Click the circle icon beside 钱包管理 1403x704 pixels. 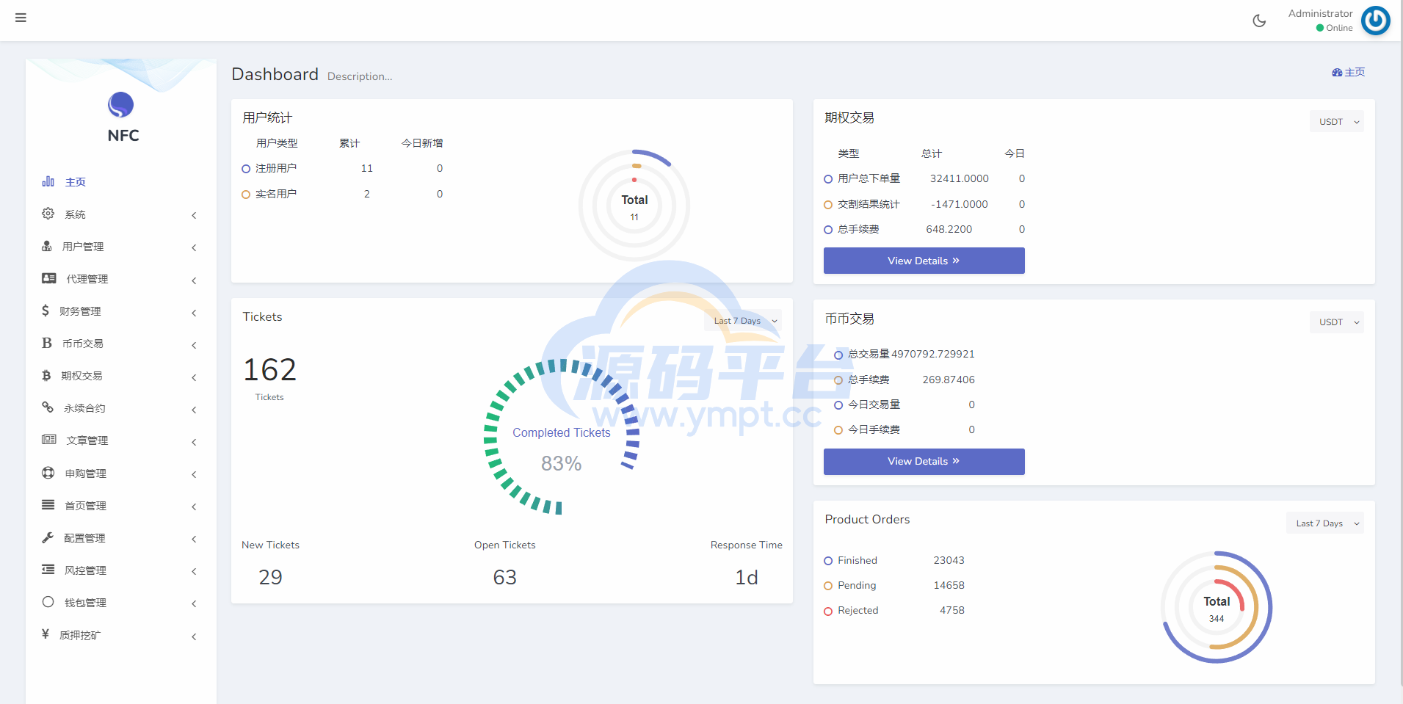[48, 602]
